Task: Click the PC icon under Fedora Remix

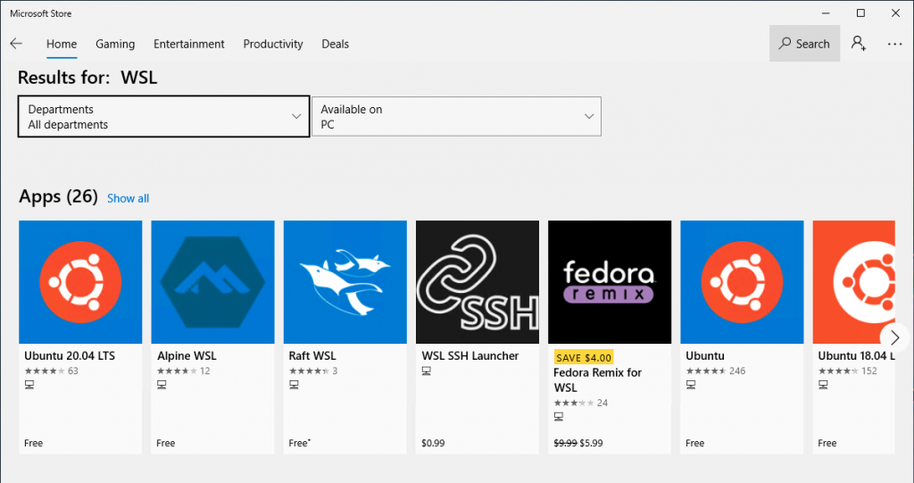Action: point(559,417)
